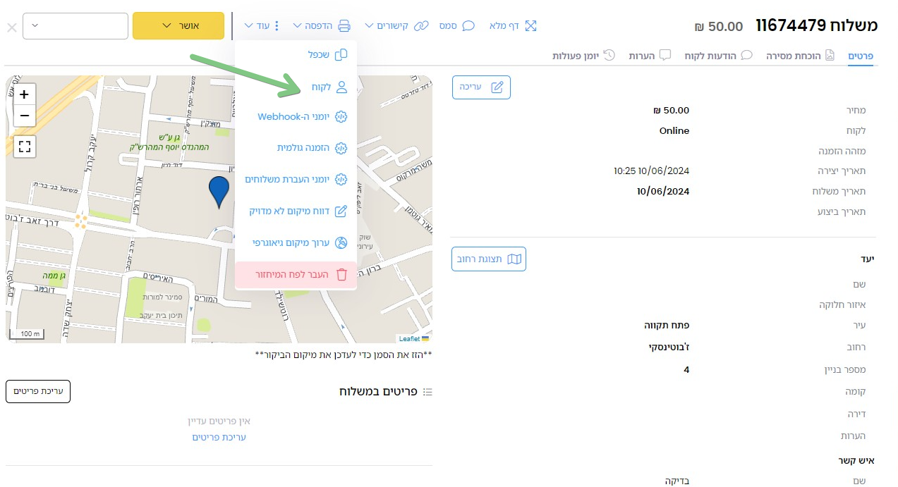Click the map icon in the תצוגת רחוב button
Image resolution: width=898 pixels, height=487 pixels.
coord(514,259)
